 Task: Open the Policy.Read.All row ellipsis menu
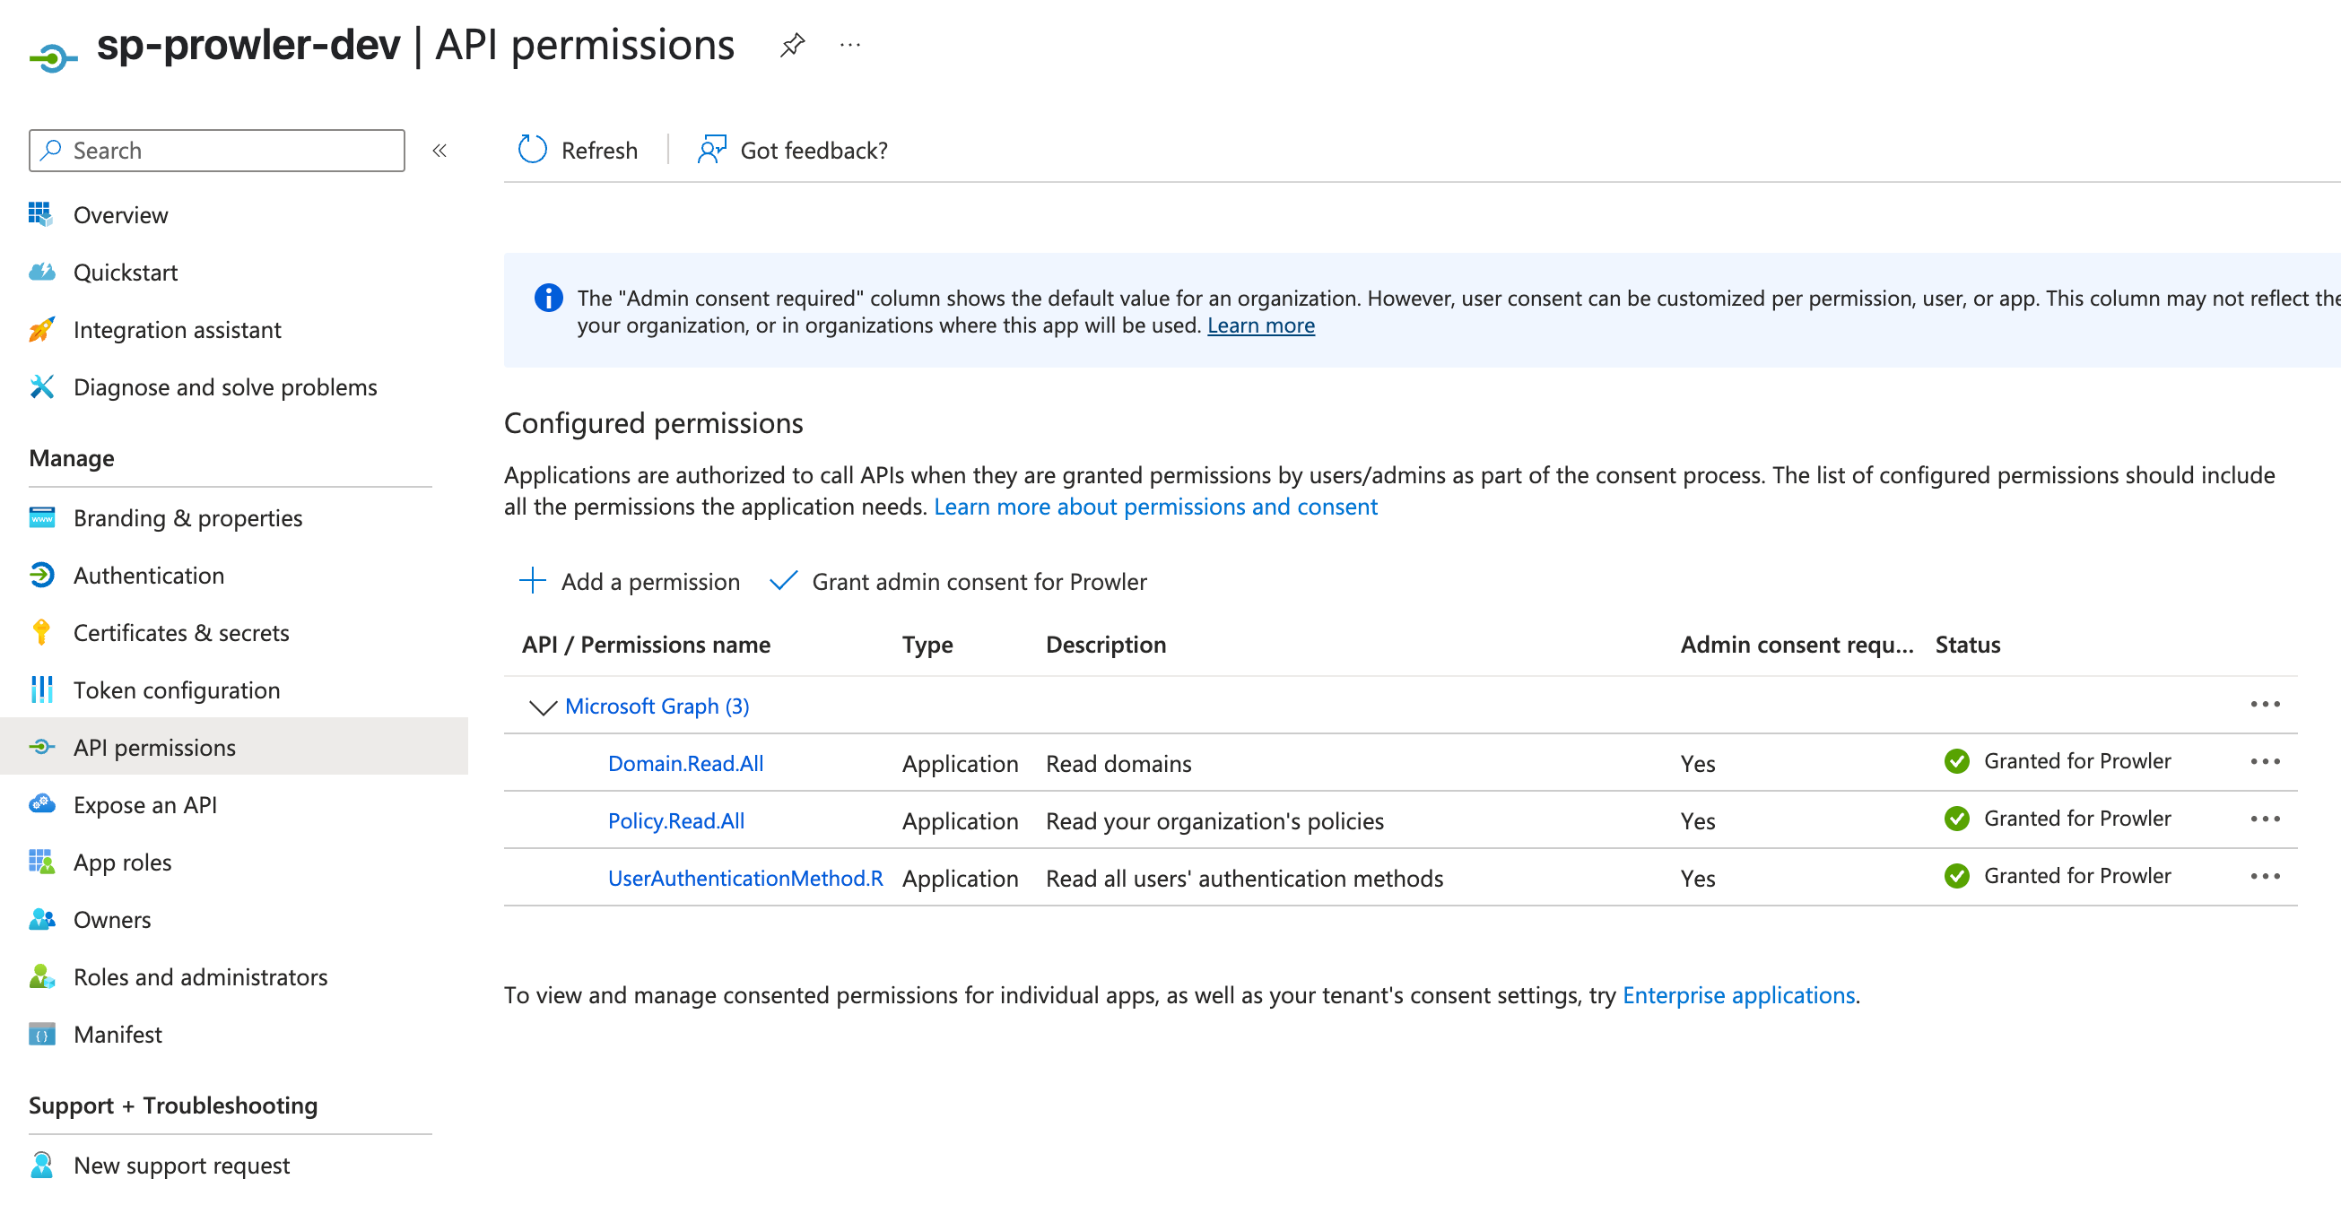2265,819
